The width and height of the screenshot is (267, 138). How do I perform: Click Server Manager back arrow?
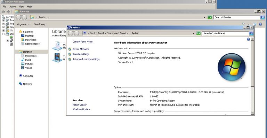(3, 11)
